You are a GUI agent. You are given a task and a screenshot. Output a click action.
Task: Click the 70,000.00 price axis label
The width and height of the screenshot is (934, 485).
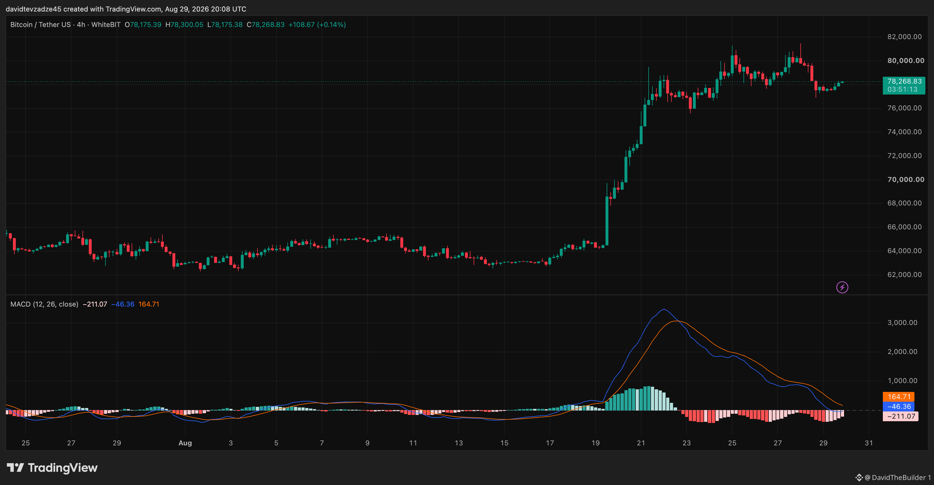[x=906, y=179]
